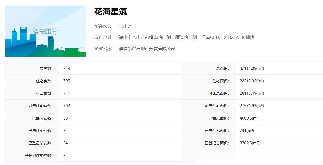The width and height of the screenshot is (323, 165).
Task: Select the 仓山区 district value
Action: (125, 27)
